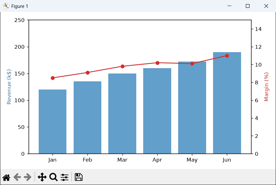The width and height of the screenshot is (276, 185).
Task: Click the matplotlib icon in the title bar
Action: pos(6,6)
